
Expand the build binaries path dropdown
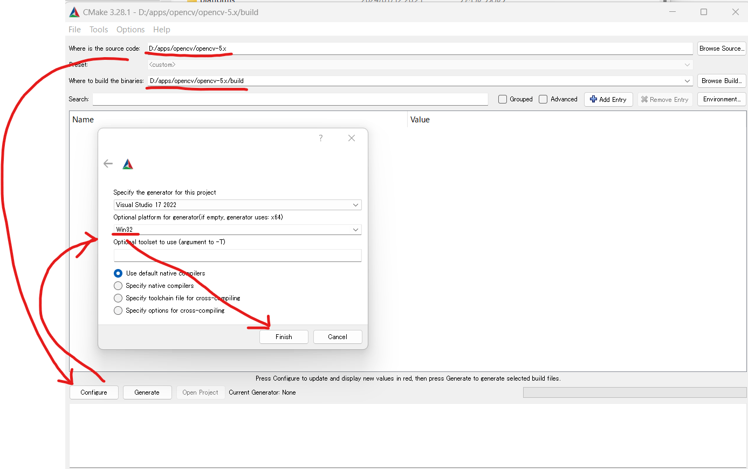coord(687,81)
